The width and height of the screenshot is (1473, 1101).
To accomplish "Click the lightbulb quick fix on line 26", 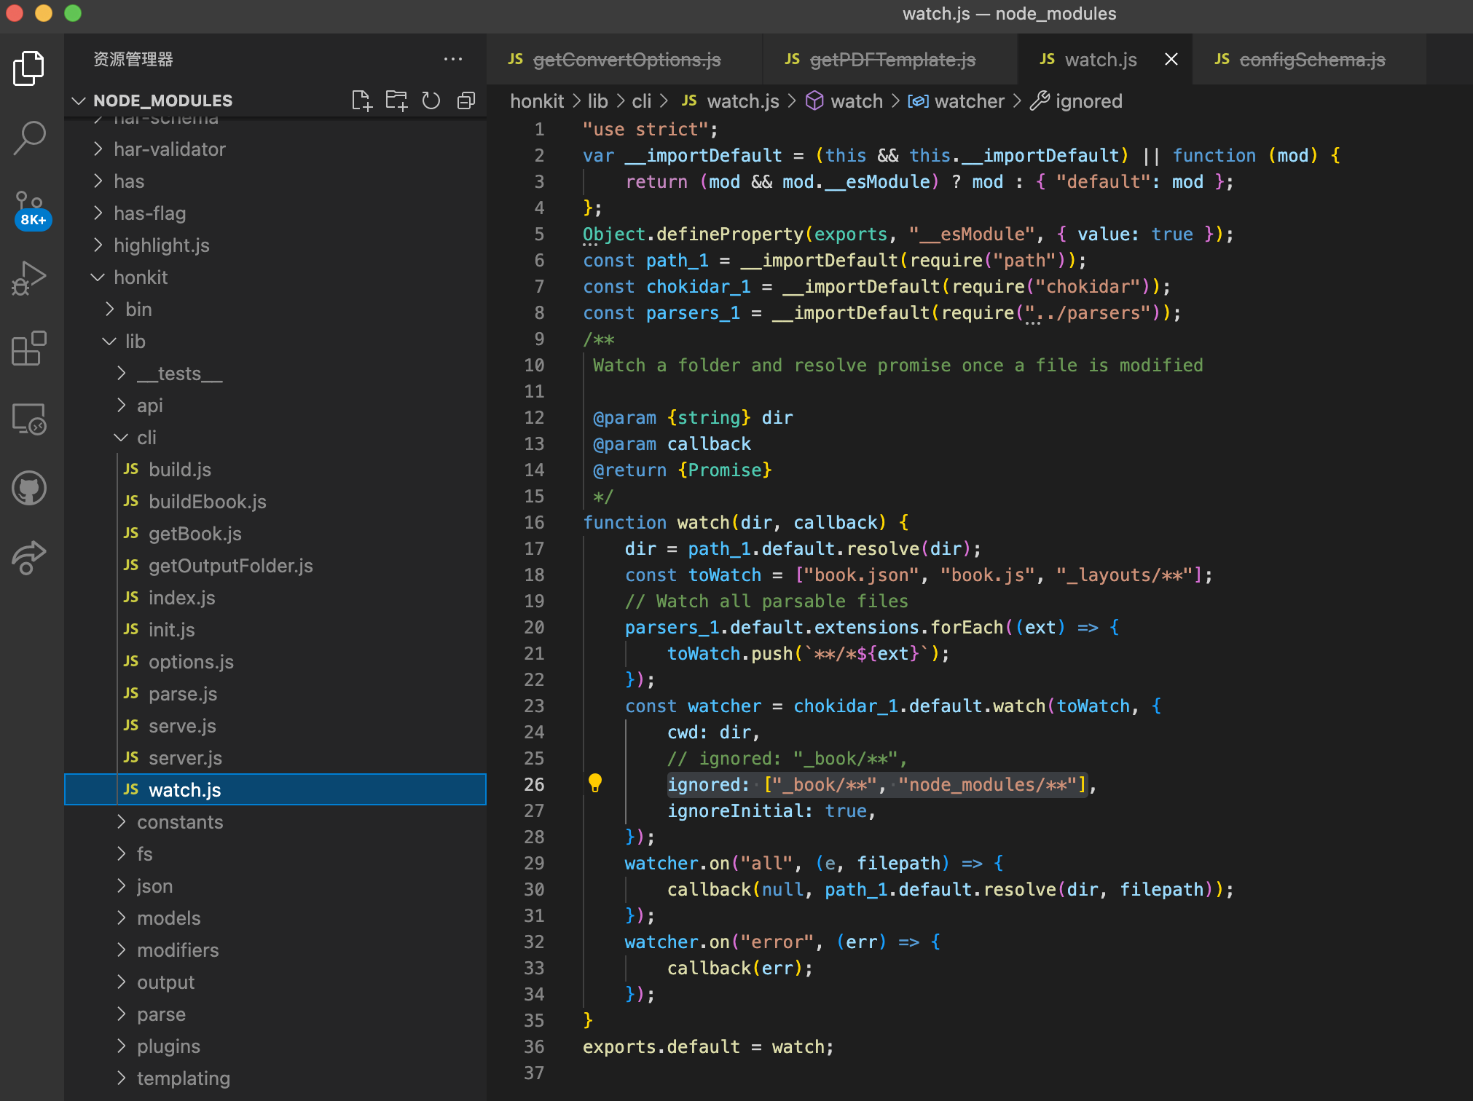I will tap(595, 784).
